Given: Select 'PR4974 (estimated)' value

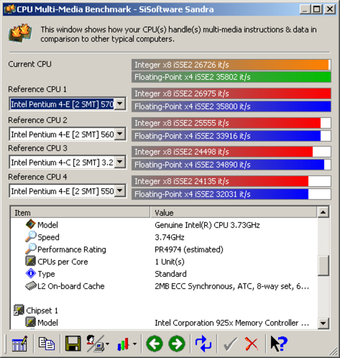Looking at the screenshot, I should (189, 250).
